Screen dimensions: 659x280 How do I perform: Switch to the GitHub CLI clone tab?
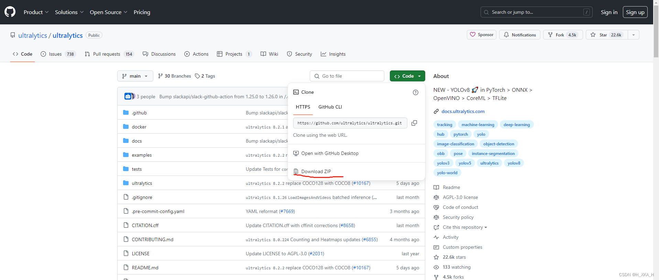[x=330, y=107]
